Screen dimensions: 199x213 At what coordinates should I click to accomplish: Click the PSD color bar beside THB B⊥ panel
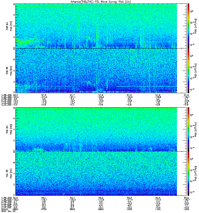[188, 26]
